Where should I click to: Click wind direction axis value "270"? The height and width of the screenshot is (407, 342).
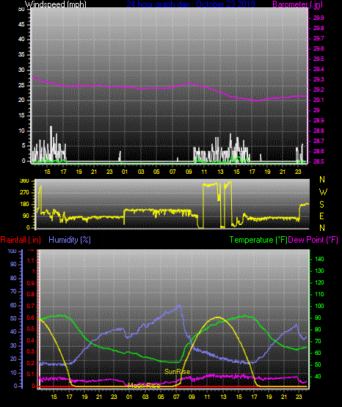coord(24,193)
